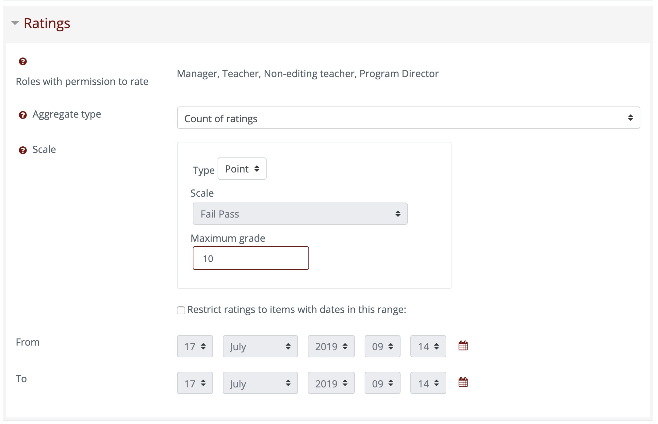Enable Restrict ratings to date range checkbox

tap(181, 310)
